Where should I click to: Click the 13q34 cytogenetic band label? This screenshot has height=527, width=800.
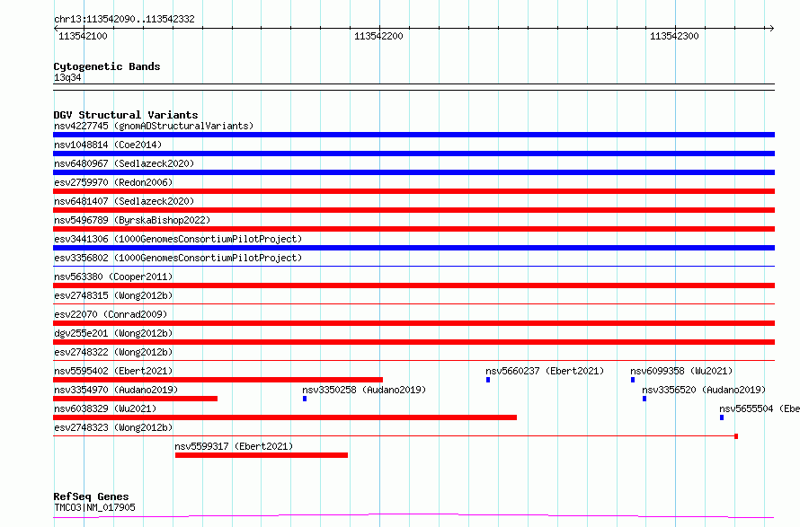(x=67, y=77)
